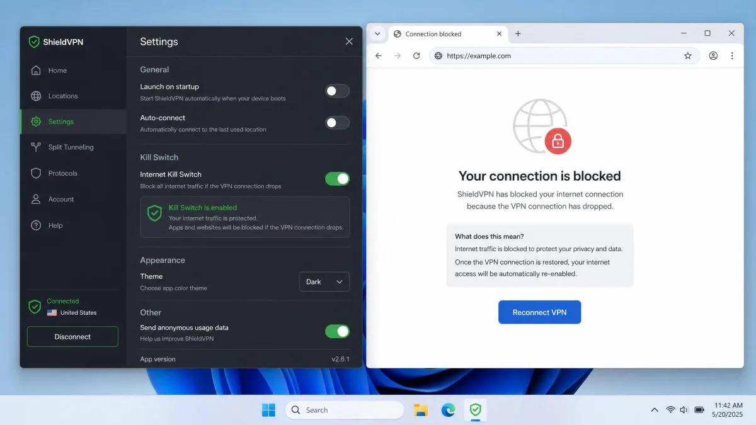This screenshot has width=756, height=425.
Task: Click the ShieldVPN taskbar icon
Action: point(475,411)
